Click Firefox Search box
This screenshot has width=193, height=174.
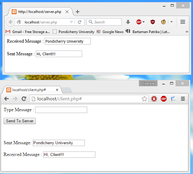[104, 22]
